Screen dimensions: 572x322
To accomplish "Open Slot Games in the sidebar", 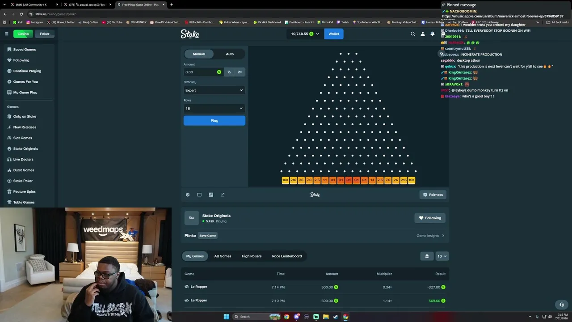I will click(23, 138).
